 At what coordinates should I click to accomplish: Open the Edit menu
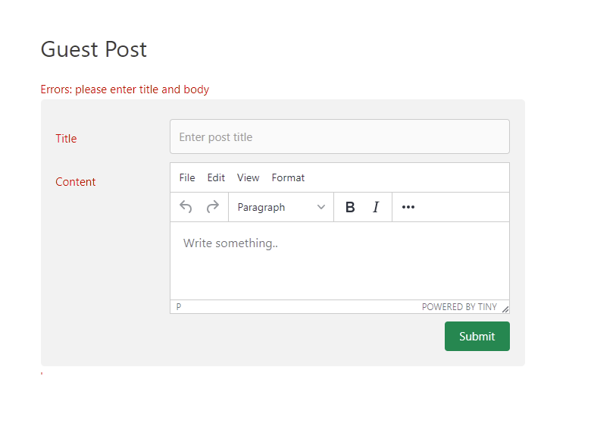coord(216,177)
